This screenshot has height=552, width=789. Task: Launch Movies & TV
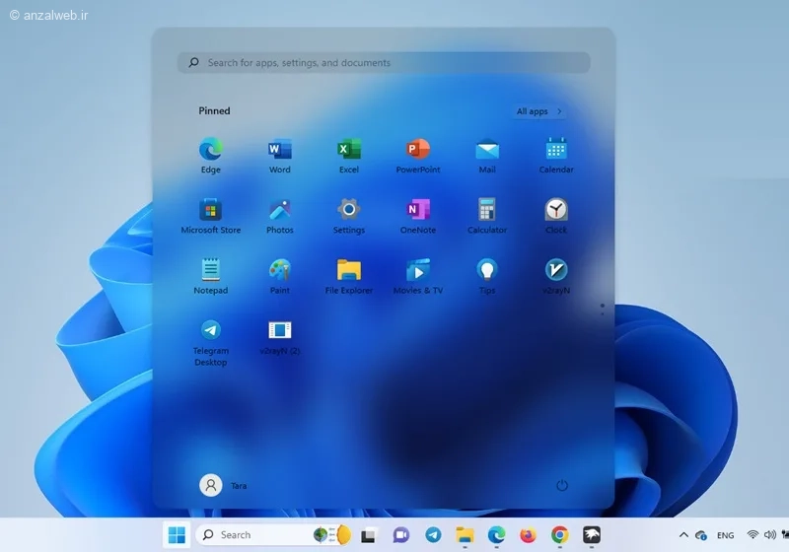(417, 277)
